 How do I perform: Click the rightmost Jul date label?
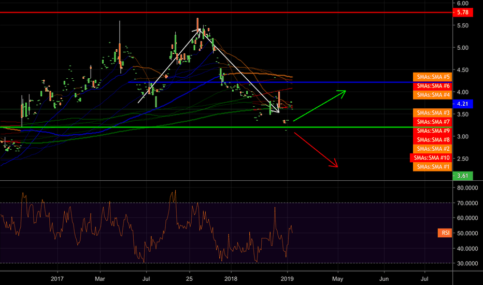pyautogui.click(x=424, y=279)
